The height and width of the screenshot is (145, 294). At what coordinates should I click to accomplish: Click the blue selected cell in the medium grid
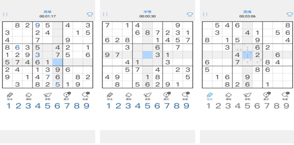[147, 55]
